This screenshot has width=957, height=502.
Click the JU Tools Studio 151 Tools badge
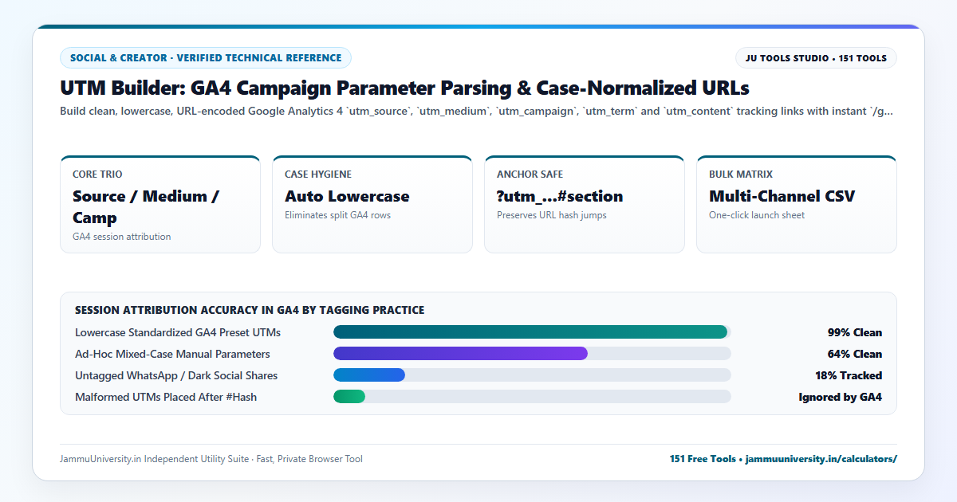pyautogui.click(x=816, y=58)
